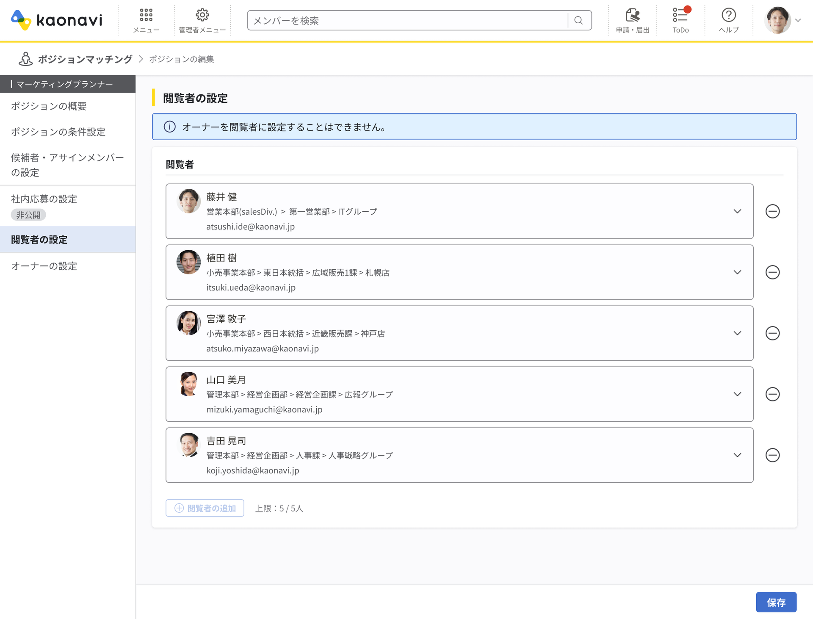813x619 pixels.
Task: Remove viewer 藤井 健 with minus icon
Action: coord(772,211)
